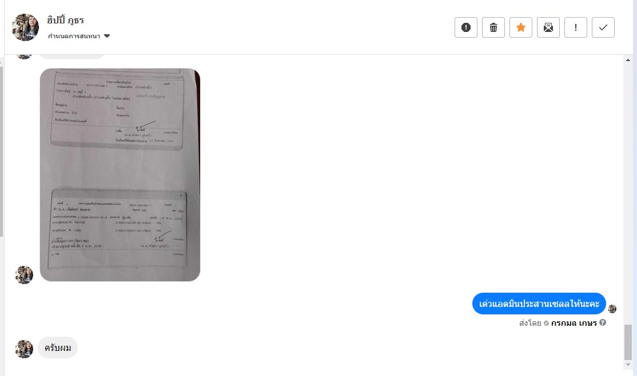Click the avatar beside the ครับผม message
Screen dimensions: 637x376
[24, 349]
